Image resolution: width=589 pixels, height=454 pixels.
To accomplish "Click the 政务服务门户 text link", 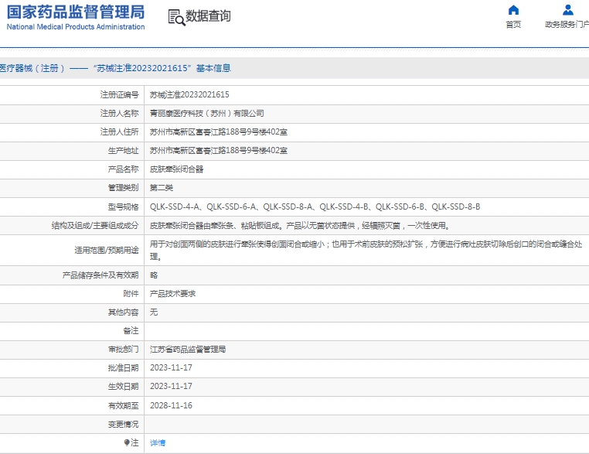I will 567,25.
